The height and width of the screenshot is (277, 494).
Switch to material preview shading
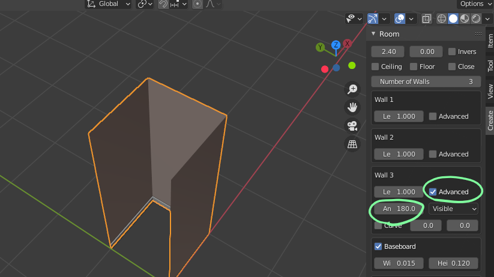pos(465,19)
